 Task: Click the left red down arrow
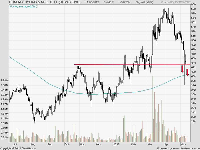click(182, 69)
